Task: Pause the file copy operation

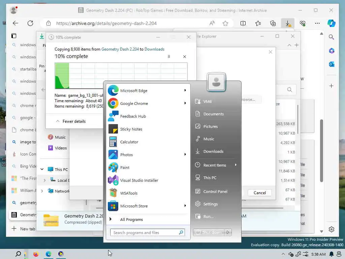Action: click(169, 57)
